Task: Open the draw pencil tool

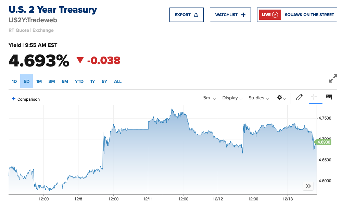Action: pos(299,97)
